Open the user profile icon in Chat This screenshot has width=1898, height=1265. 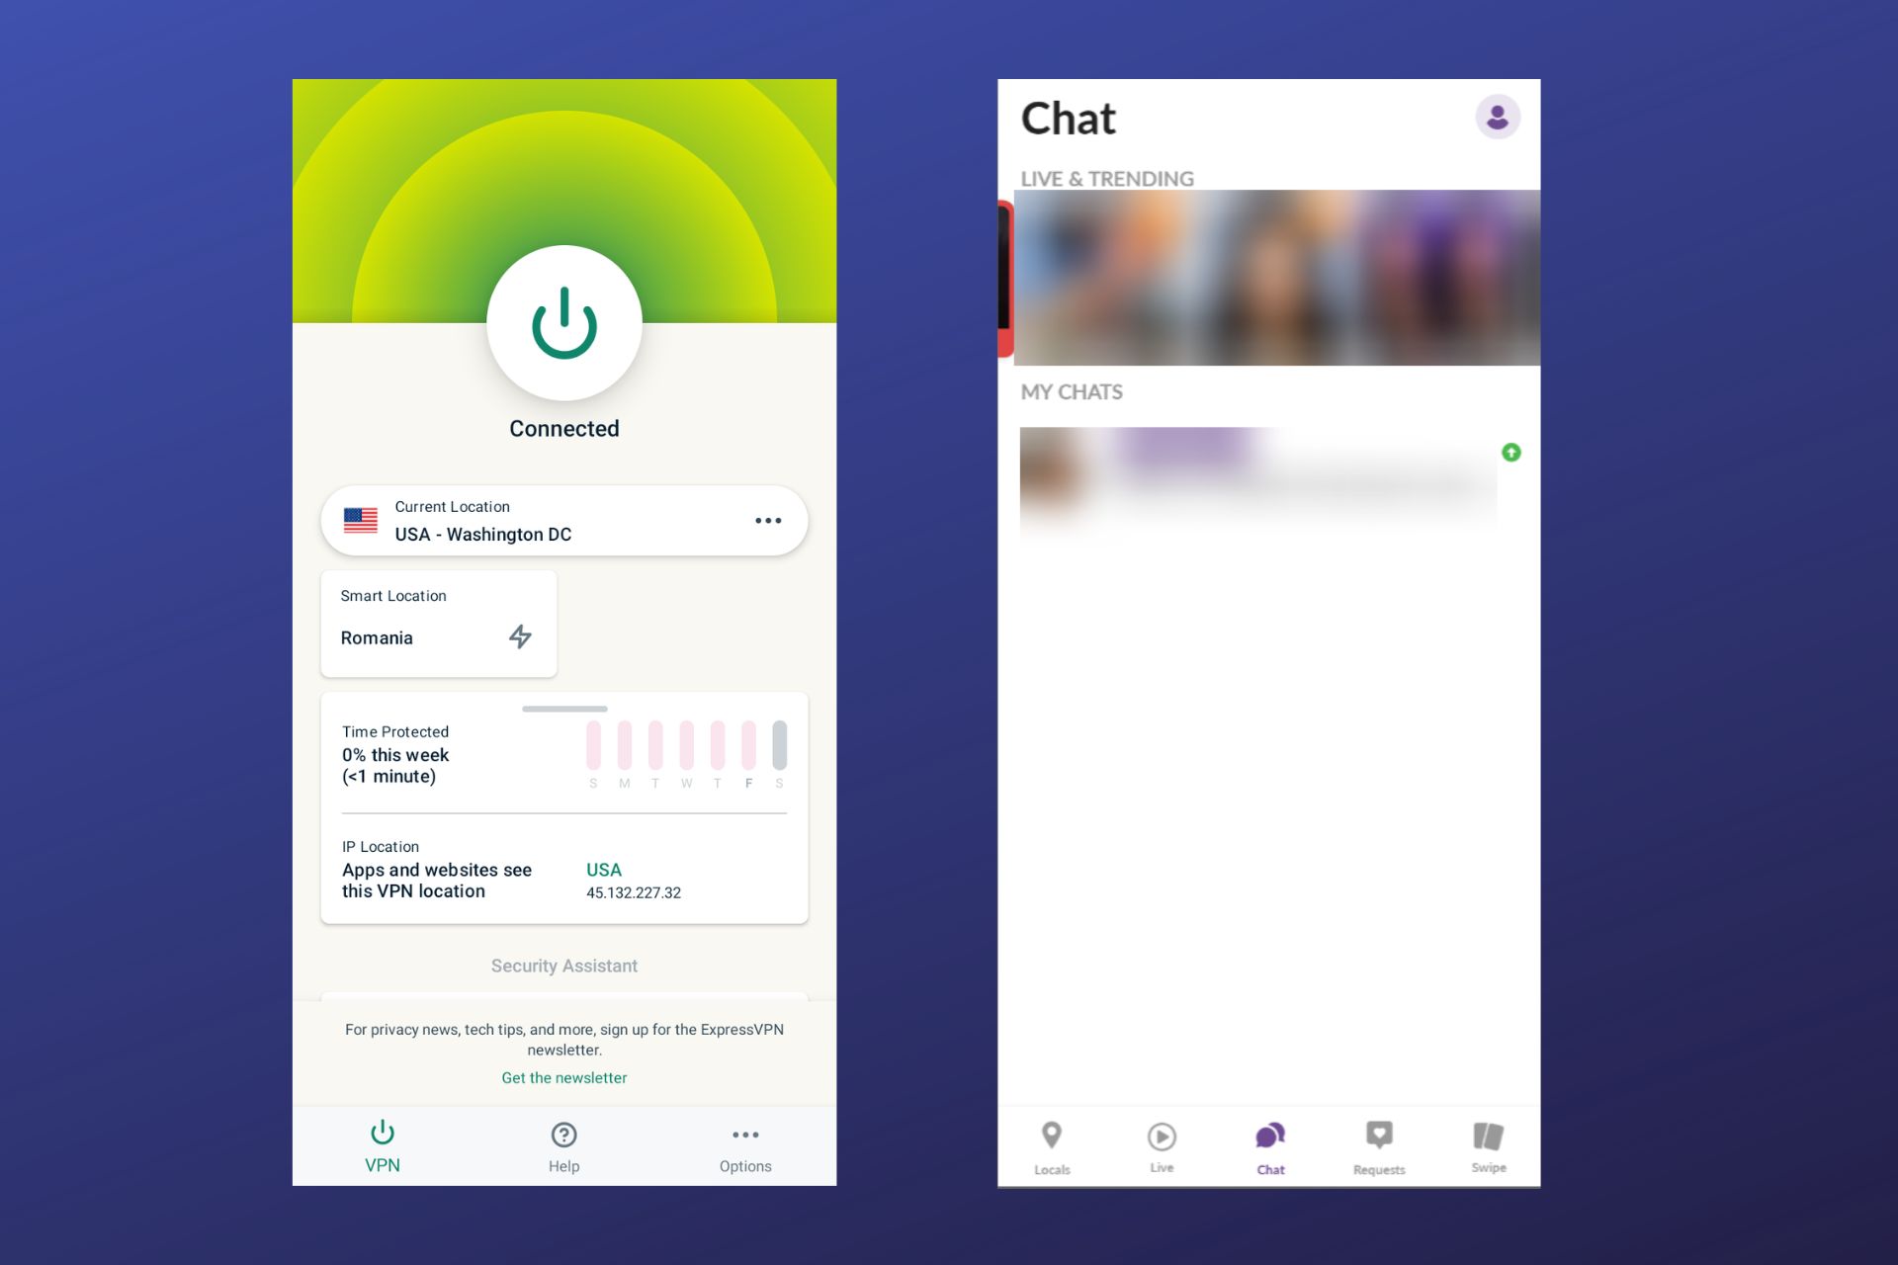pyautogui.click(x=1497, y=118)
